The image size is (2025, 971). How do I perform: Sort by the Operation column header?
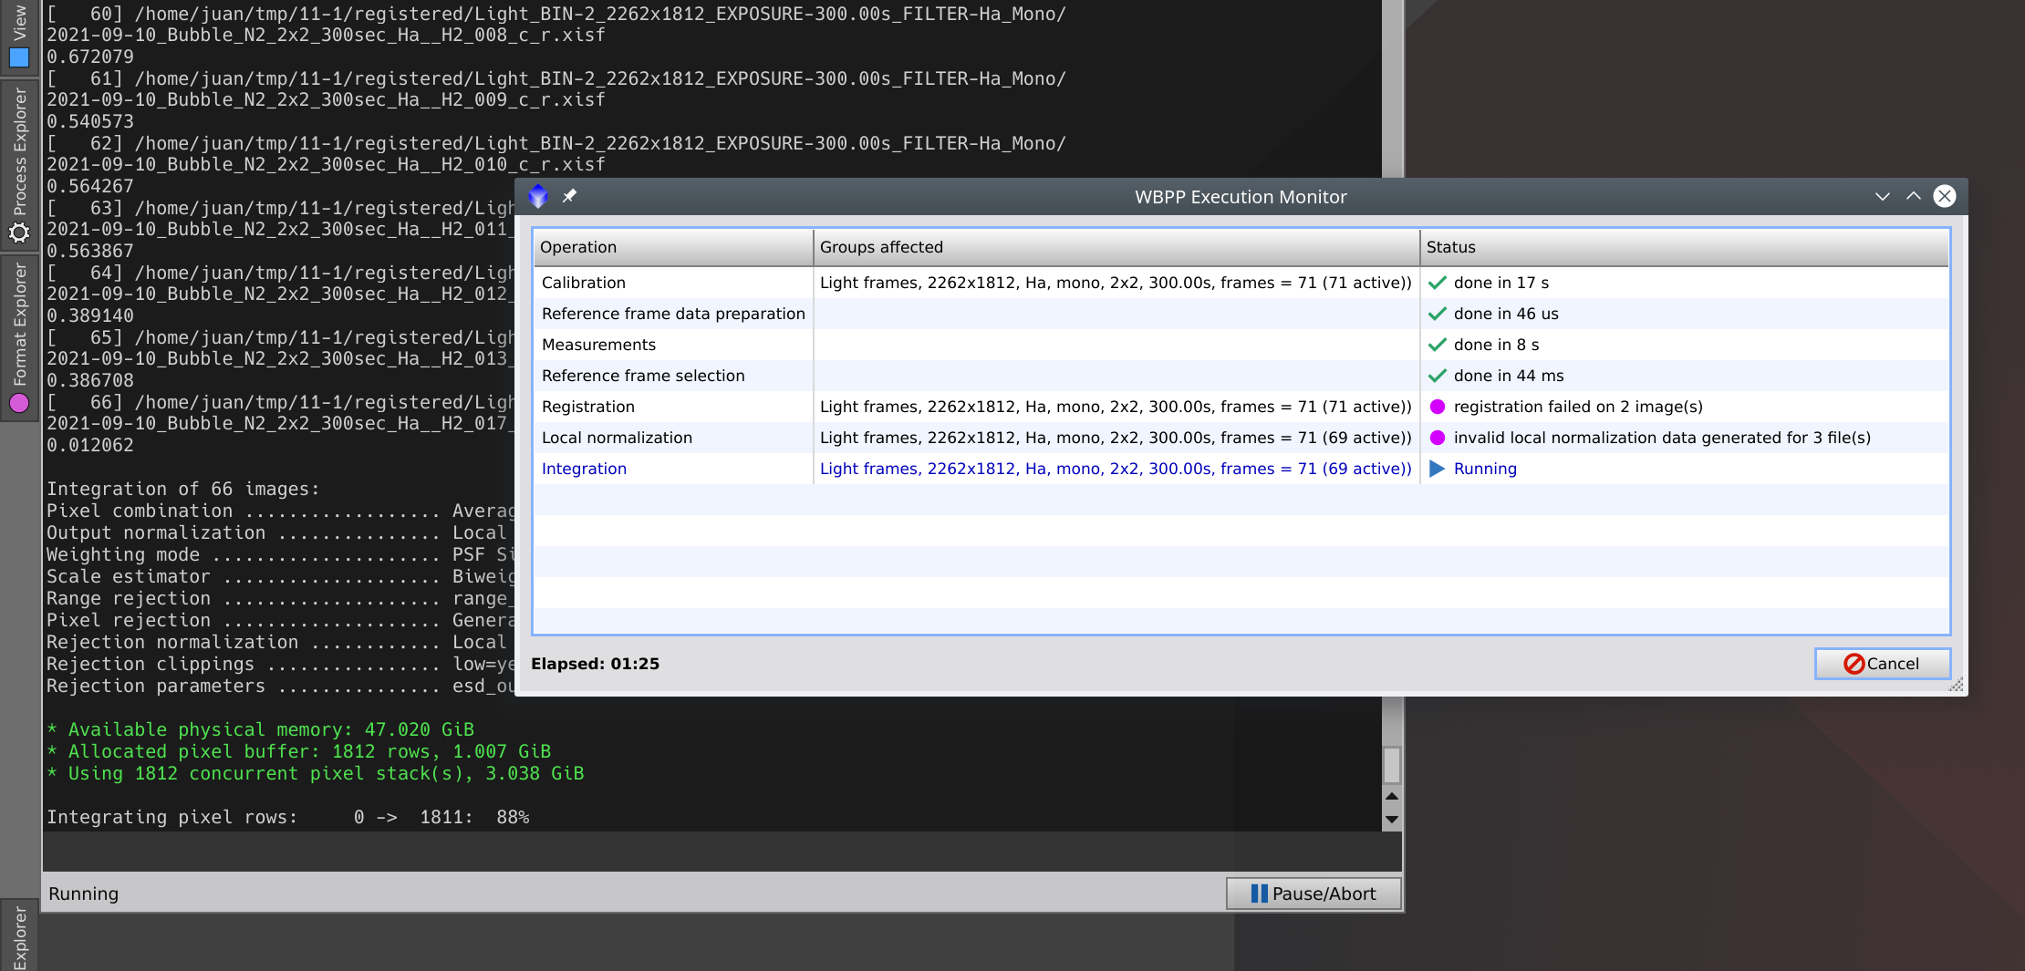coord(673,247)
